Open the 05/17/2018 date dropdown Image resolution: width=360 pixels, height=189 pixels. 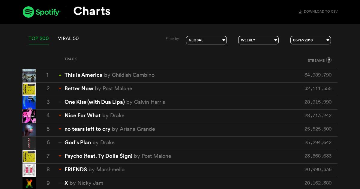310,40
